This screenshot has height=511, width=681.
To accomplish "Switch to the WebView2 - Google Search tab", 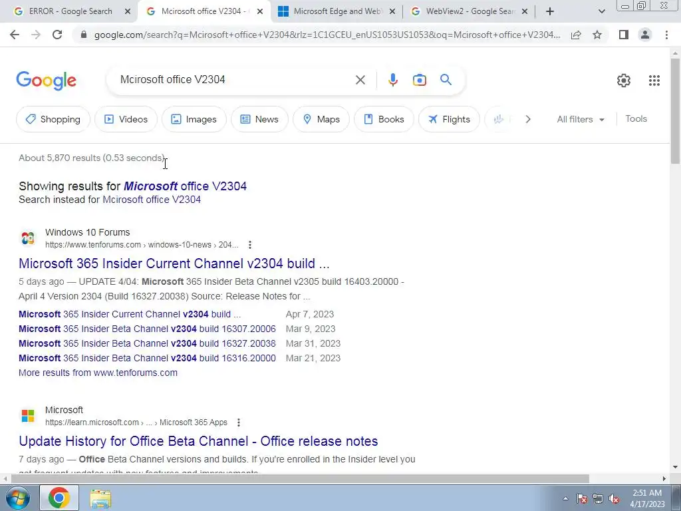I will (x=469, y=12).
